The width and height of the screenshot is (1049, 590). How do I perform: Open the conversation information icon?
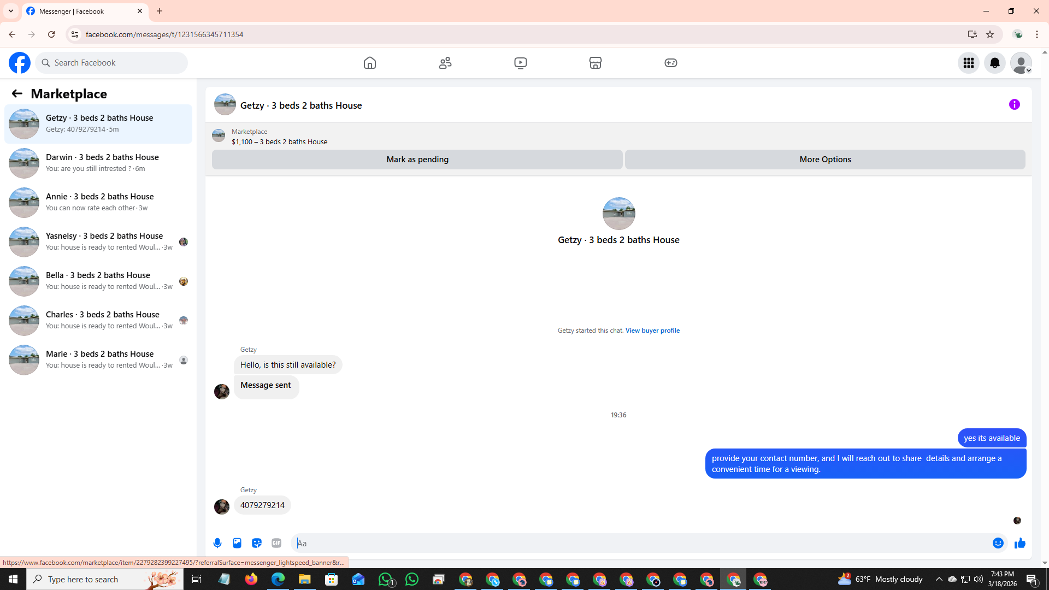click(x=1014, y=104)
